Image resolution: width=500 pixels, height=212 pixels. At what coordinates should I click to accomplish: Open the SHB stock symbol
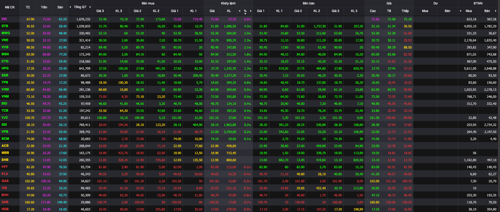click(x=5, y=160)
